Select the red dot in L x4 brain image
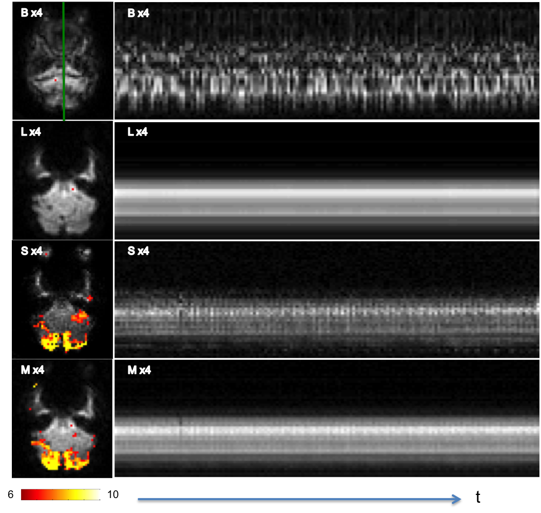 tap(73, 190)
